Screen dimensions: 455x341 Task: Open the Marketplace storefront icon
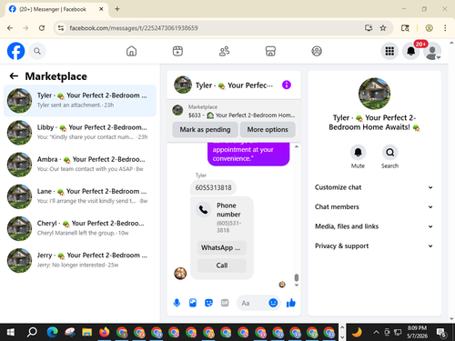click(x=270, y=51)
